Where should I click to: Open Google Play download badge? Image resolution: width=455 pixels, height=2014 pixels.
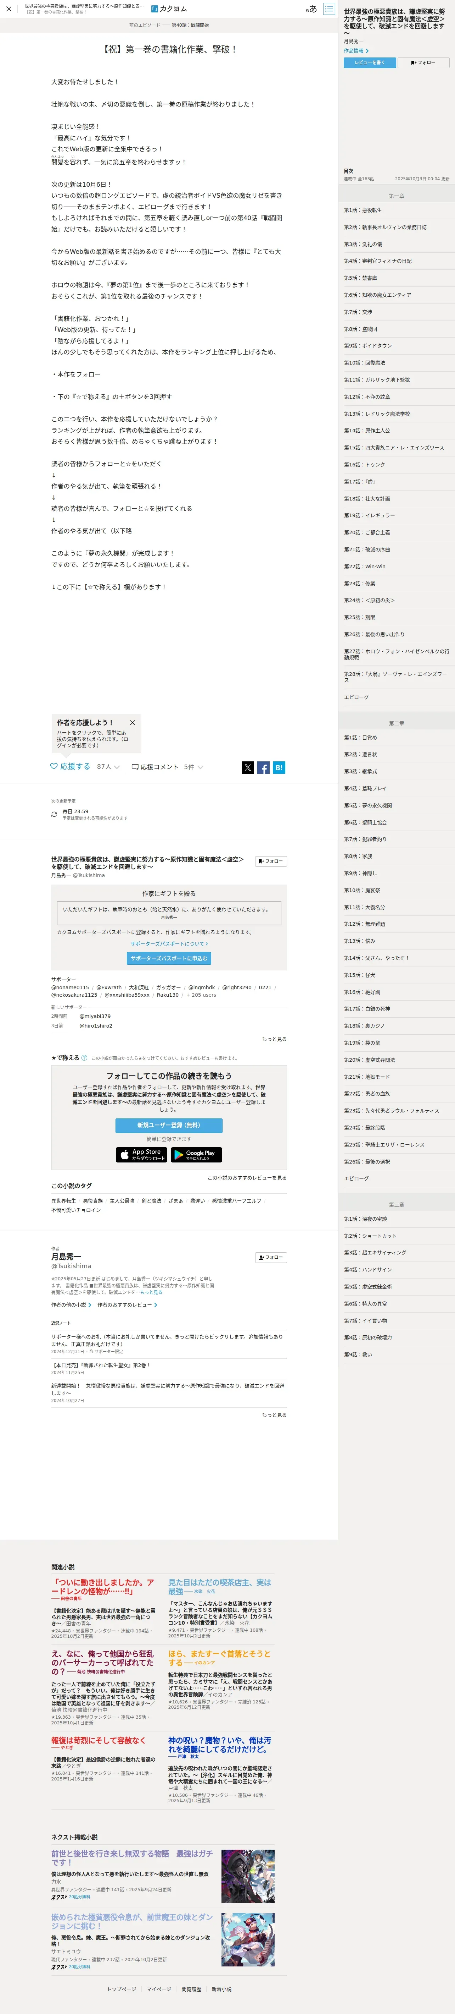coord(196,1154)
